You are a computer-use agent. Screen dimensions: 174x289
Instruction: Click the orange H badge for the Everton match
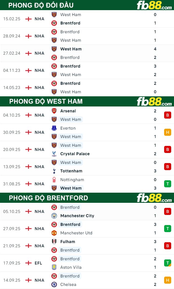coord(168,132)
